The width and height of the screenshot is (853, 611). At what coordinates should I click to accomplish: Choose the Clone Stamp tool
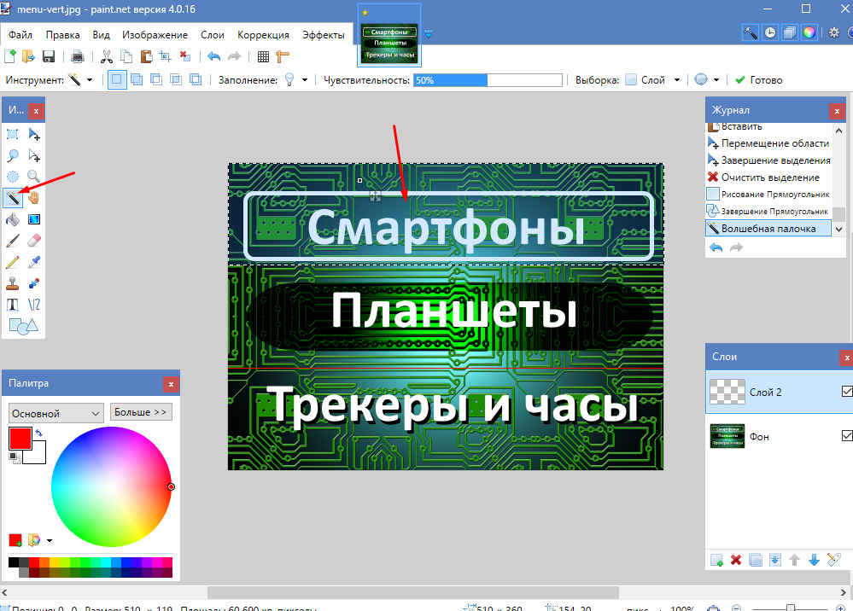click(x=13, y=283)
